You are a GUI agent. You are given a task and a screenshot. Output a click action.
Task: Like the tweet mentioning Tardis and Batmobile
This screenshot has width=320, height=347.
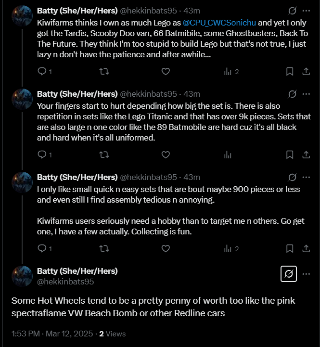166,72
